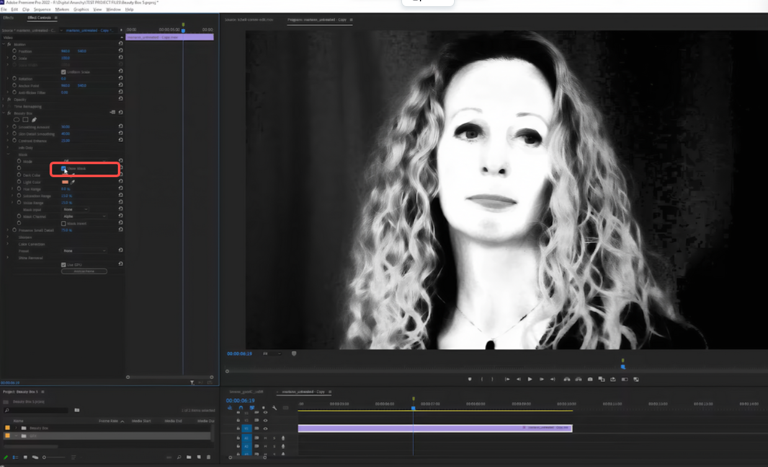Click Go to Out point button
Viewport: 768px width, 467px height.
click(553, 379)
